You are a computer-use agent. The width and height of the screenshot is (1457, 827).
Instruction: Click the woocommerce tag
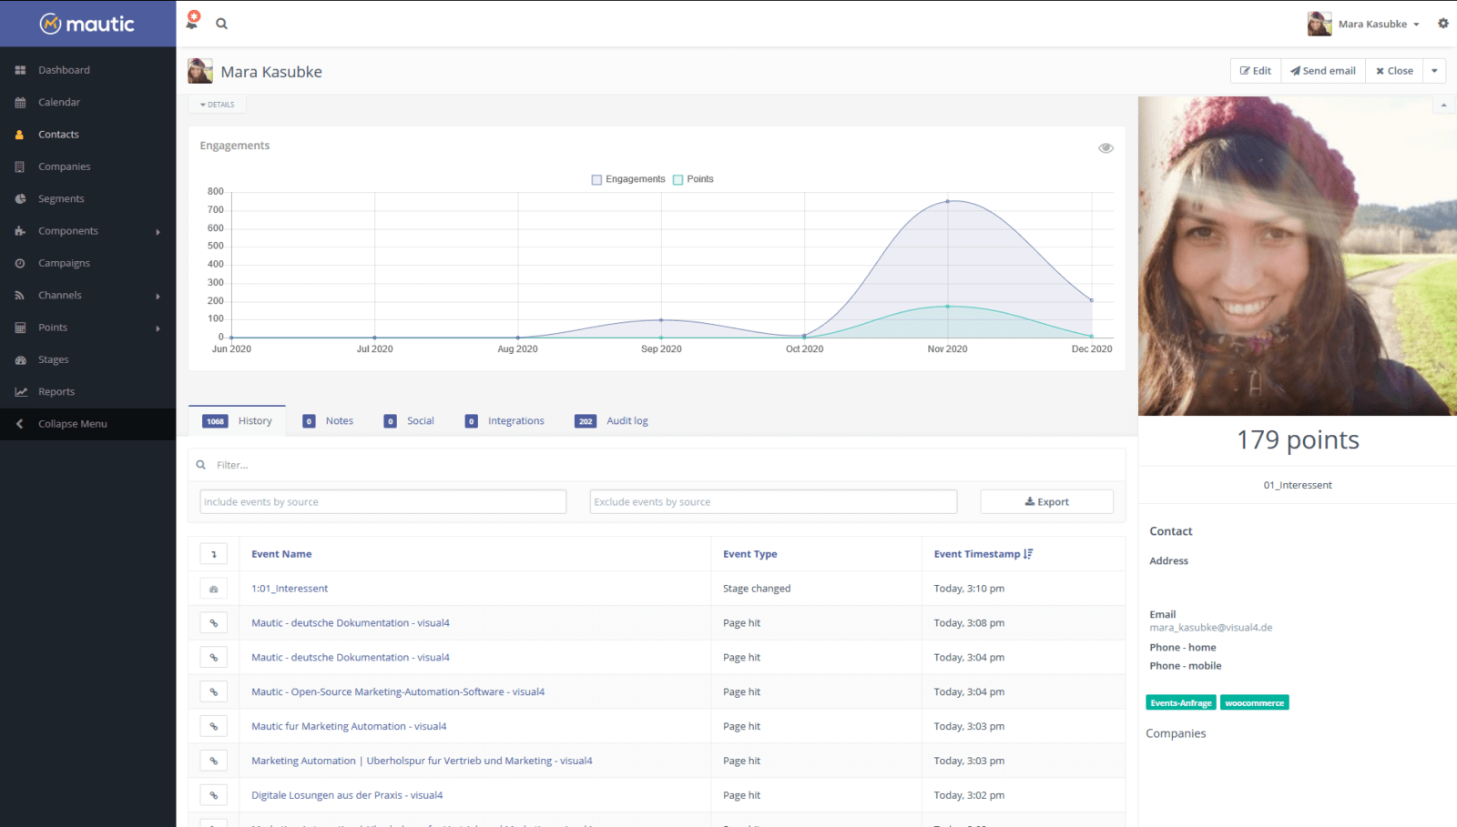click(1255, 703)
